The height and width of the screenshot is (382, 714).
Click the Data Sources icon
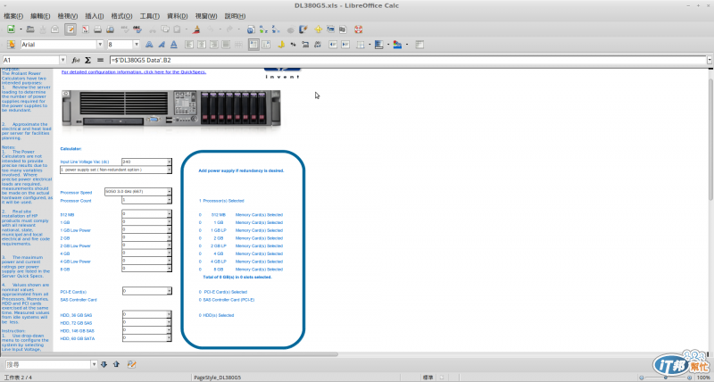343,29
